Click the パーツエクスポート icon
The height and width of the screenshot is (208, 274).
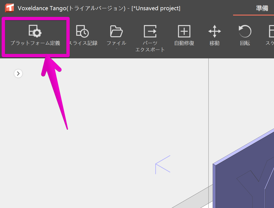tap(150, 32)
